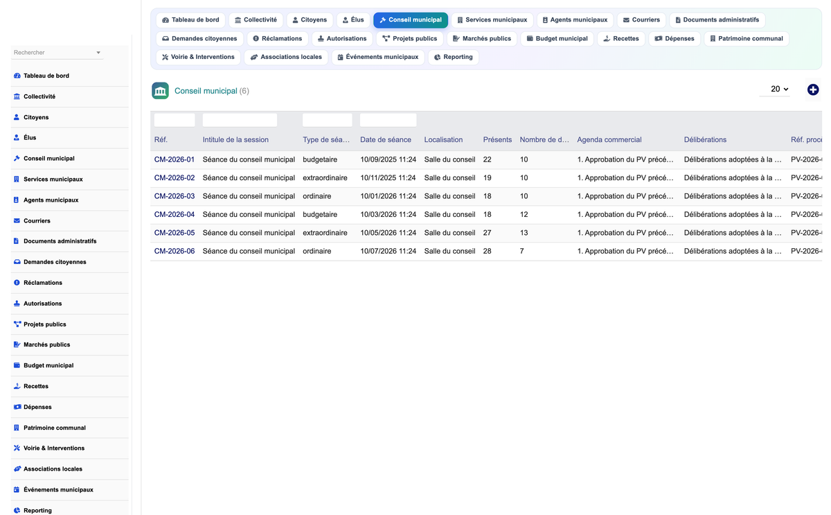Open Agents municipaux top tab
This screenshot has height=515, width=831.
575,20
